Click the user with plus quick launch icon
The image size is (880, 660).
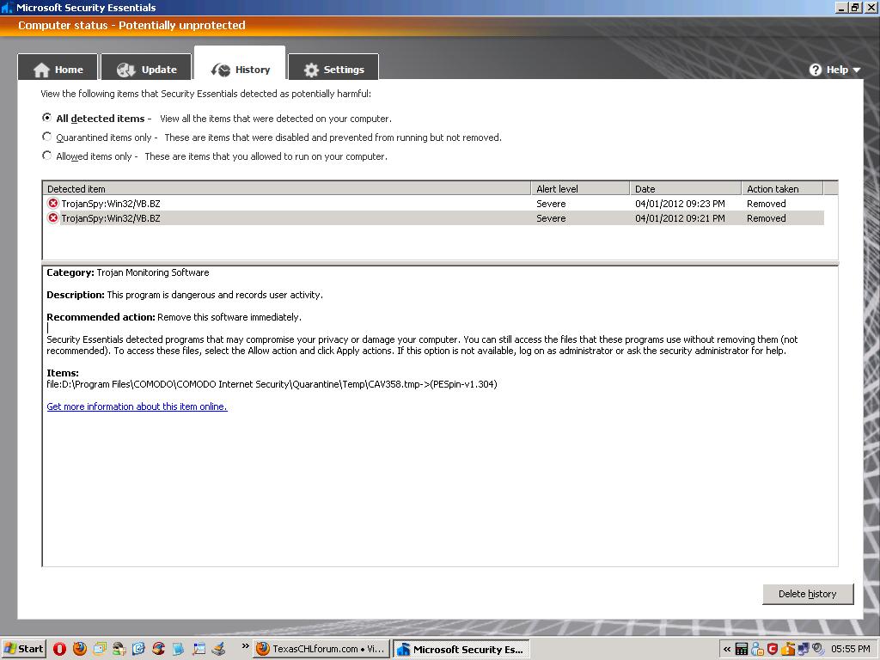[119, 649]
